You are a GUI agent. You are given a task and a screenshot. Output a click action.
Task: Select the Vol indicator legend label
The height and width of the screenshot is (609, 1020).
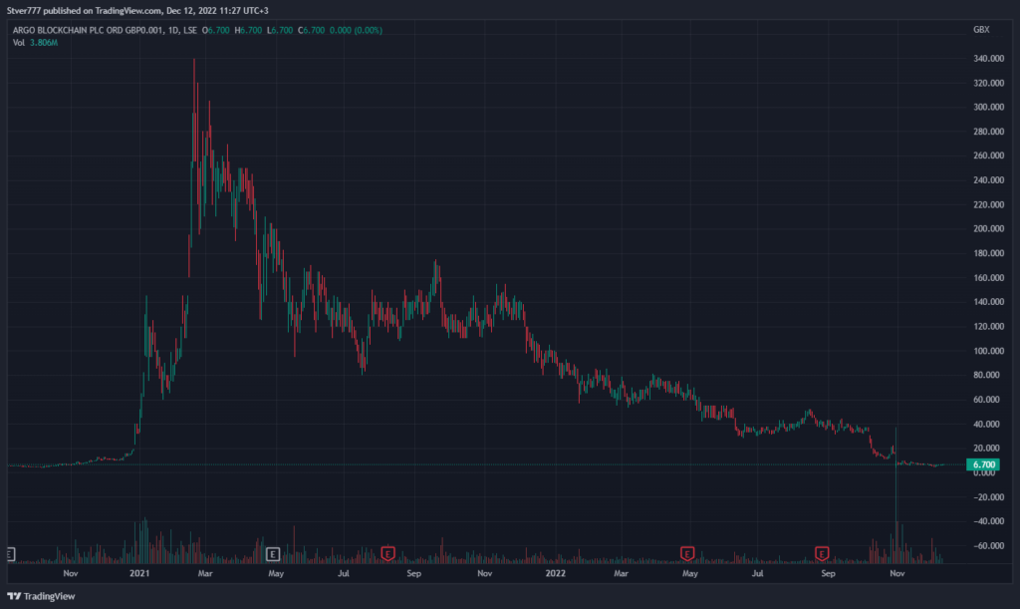point(18,43)
